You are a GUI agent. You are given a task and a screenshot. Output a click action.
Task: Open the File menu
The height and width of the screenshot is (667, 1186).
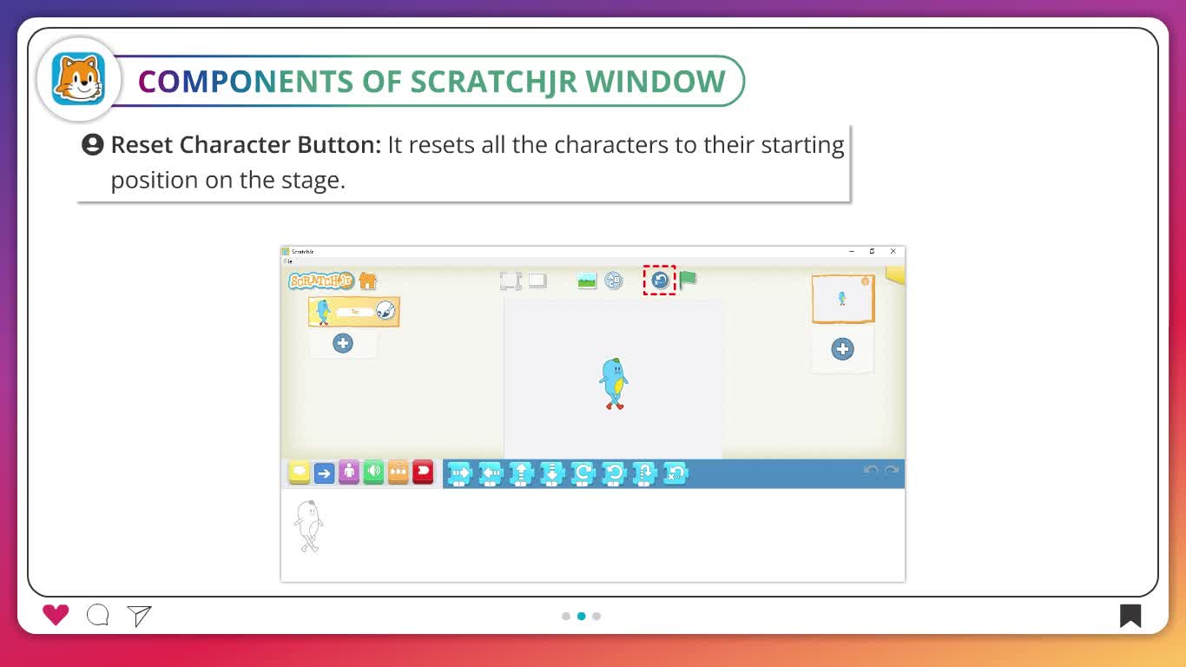[x=287, y=261]
